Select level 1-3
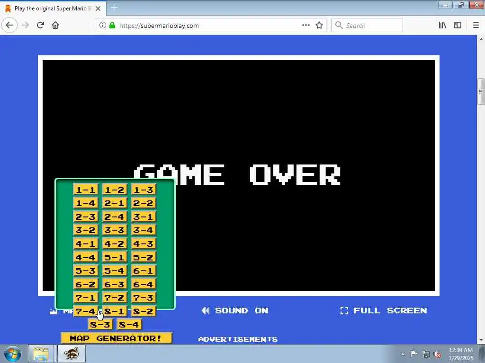 tap(144, 190)
